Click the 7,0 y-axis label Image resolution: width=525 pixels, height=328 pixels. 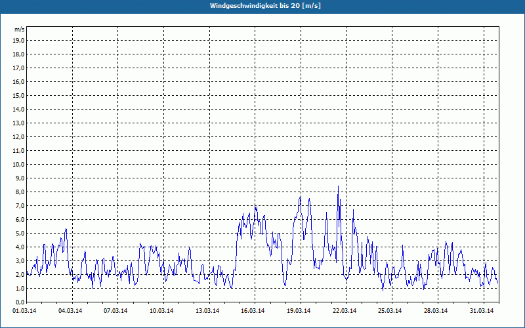[20, 205]
